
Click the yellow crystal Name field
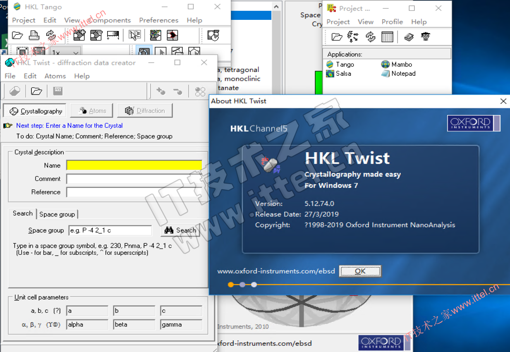pyautogui.click(x=134, y=165)
